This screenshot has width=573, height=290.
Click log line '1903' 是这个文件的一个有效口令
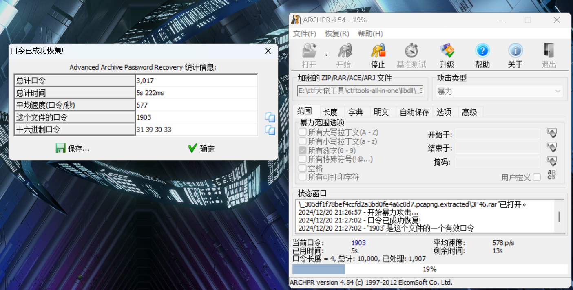pos(386,228)
